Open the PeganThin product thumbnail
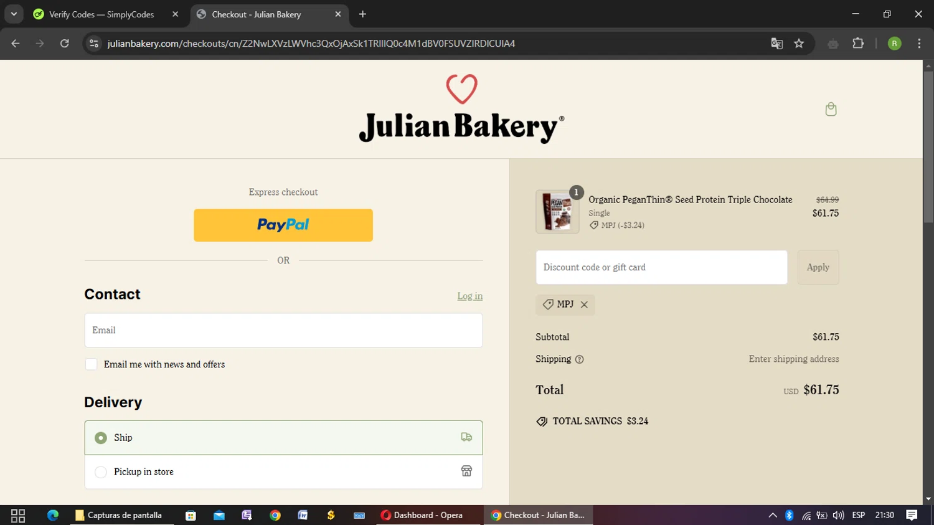The height and width of the screenshot is (525, 934). click(557, 212)
